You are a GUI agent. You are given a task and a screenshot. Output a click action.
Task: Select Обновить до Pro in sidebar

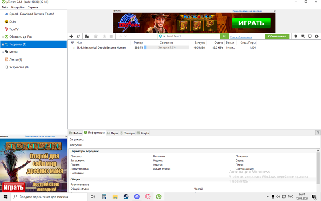tap(20, 37)
